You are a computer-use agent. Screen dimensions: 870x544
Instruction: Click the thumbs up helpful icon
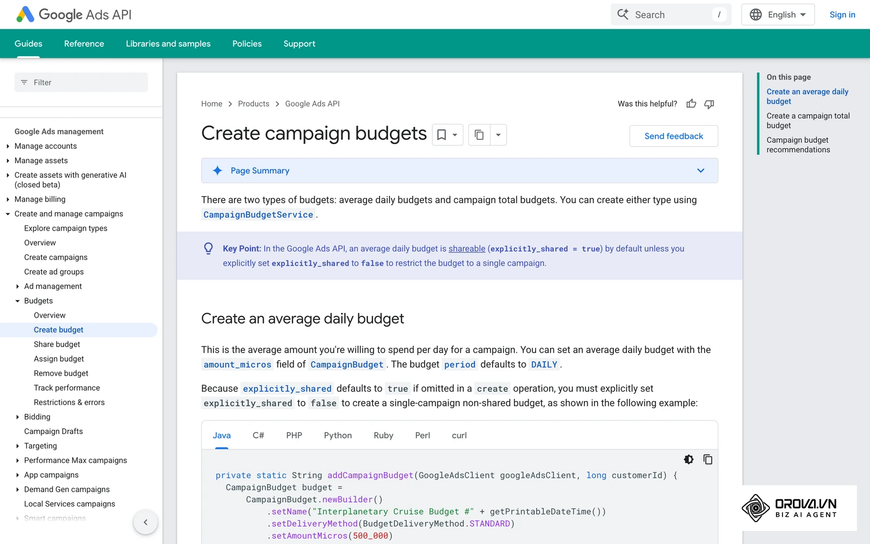691,104
